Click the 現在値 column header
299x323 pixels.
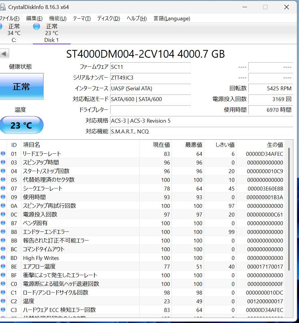[155, 145]
